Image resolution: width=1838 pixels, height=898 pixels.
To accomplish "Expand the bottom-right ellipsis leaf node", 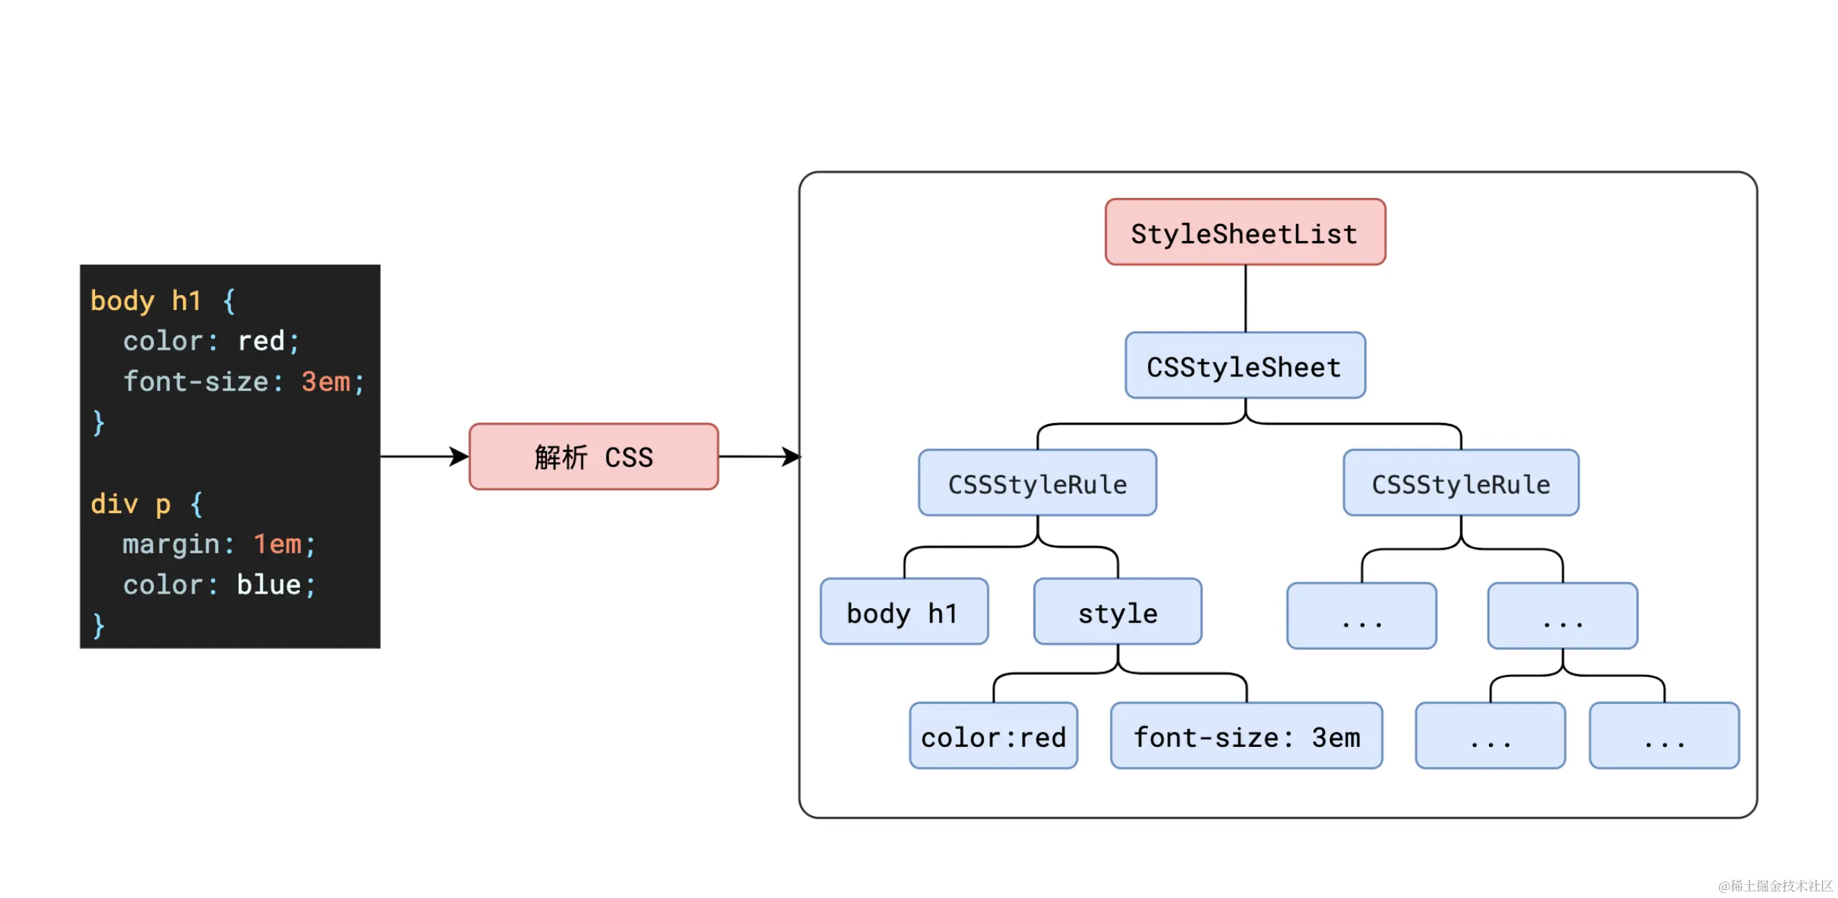I will 1662,736.
